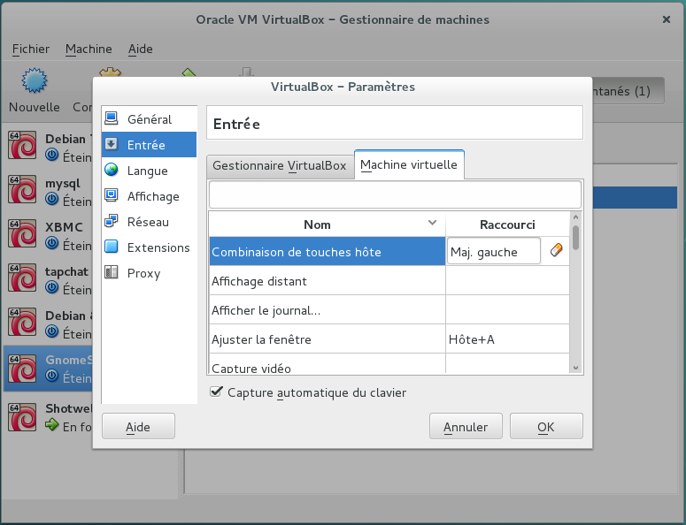Click the power state icon under tapchat
The image size is (686, 525).
click(51, 287)
